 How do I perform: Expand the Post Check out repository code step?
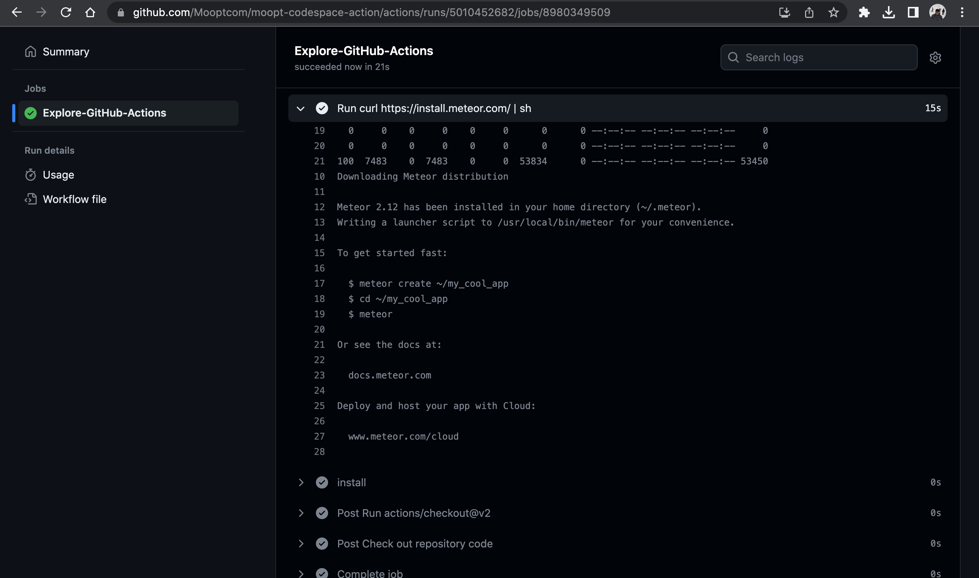[301, 543]
